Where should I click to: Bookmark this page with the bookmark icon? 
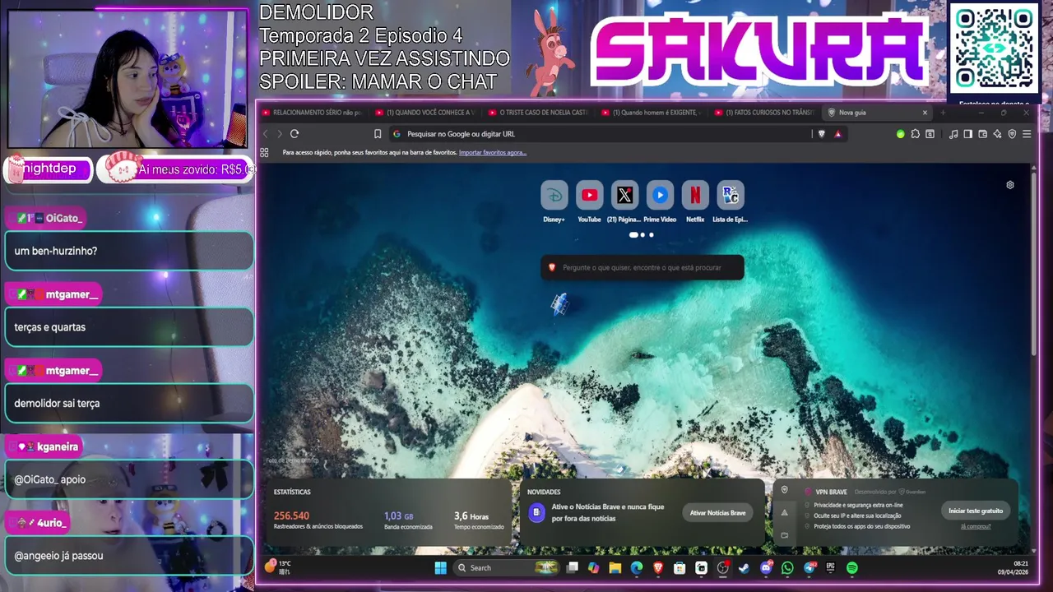point(378,134)
